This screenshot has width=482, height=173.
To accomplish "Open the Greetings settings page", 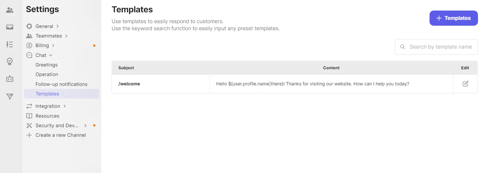I will click(x=47, y=65).
